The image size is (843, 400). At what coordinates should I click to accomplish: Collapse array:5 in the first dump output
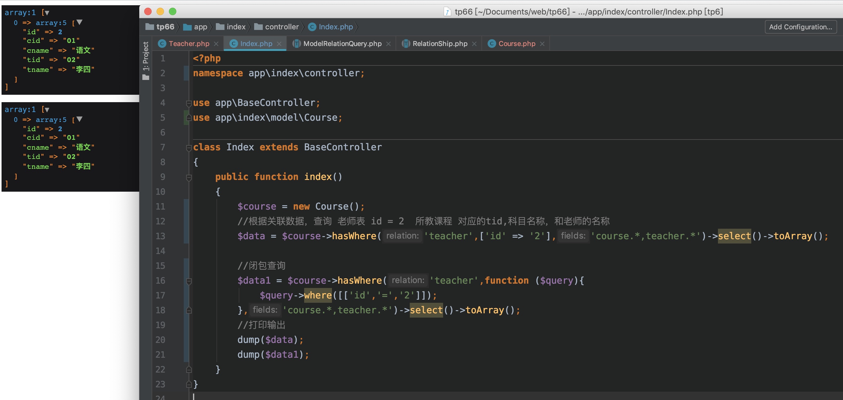79,22
